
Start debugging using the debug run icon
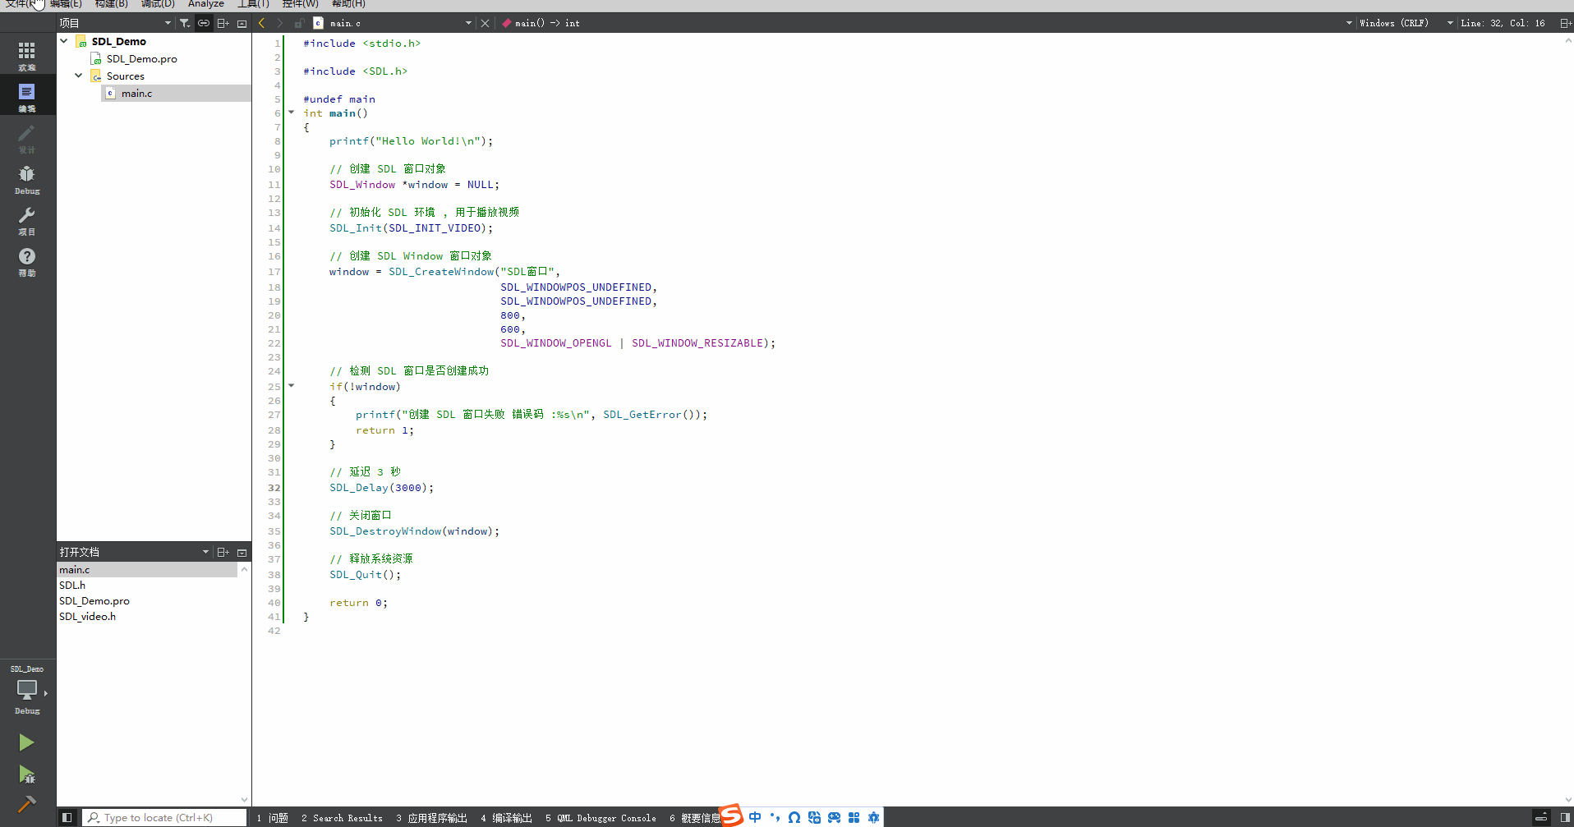pyautogui.click(x=27, y=774)
